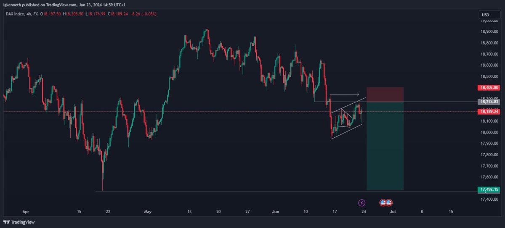This screenshot has height=228, width=505.
Task: Click the green profit zone of short position
Action: point(385,146)
